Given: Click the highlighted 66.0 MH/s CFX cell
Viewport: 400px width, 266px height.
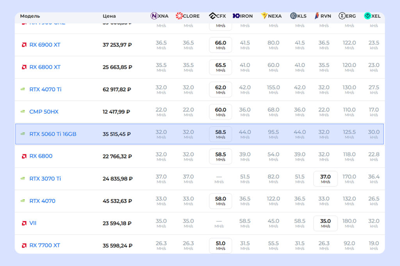Looking at the screenshot, I should click(x=220, y=45).
